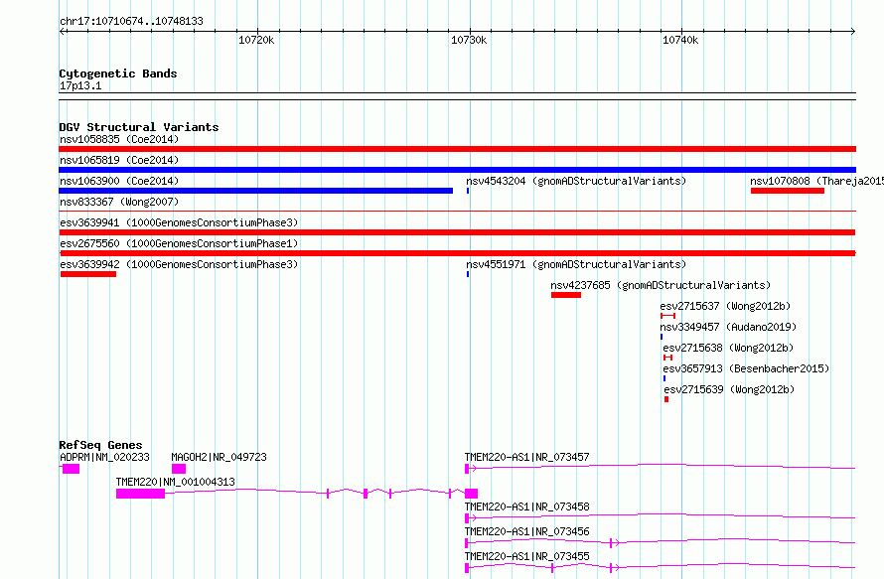Image resolution: width=884 pixels, height=579 pixels.
Task: Select the nsv1063900 (Coe2014) blue bar
Action: click(256, 191)
